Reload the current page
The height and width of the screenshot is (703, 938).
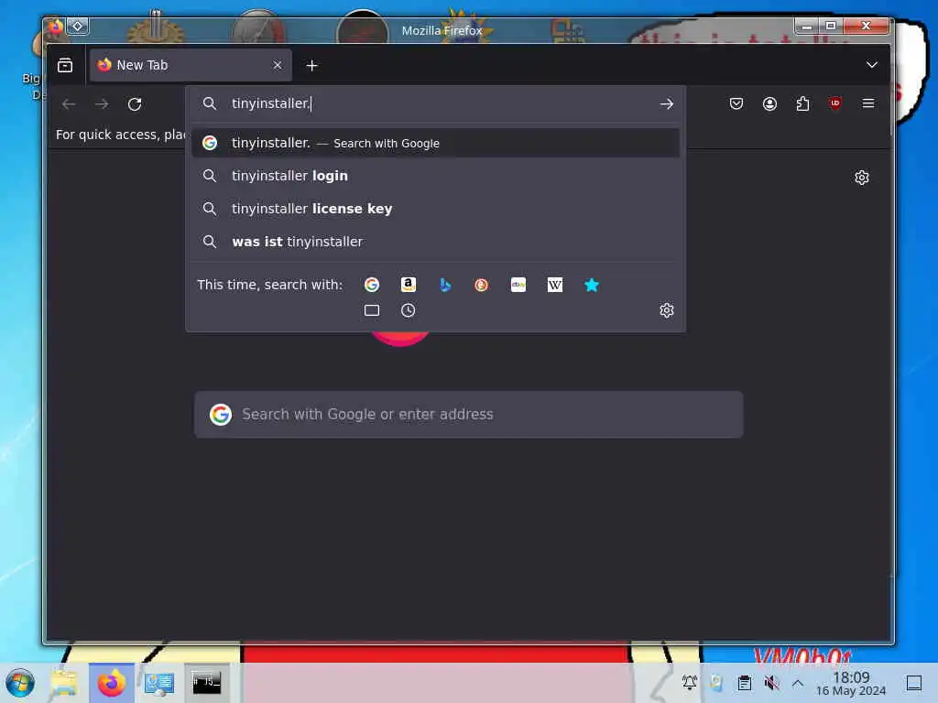tap(135, 104)
